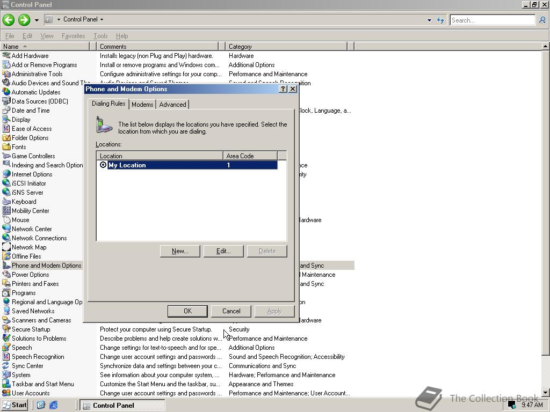Open the View menu
This screenshot has height=412, width=550.
47,36
